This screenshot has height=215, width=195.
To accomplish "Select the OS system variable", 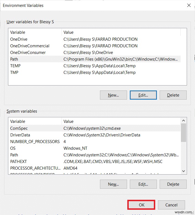I will (95, 148).
